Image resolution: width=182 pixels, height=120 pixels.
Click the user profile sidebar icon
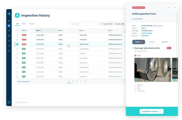(x=9, y=46)
